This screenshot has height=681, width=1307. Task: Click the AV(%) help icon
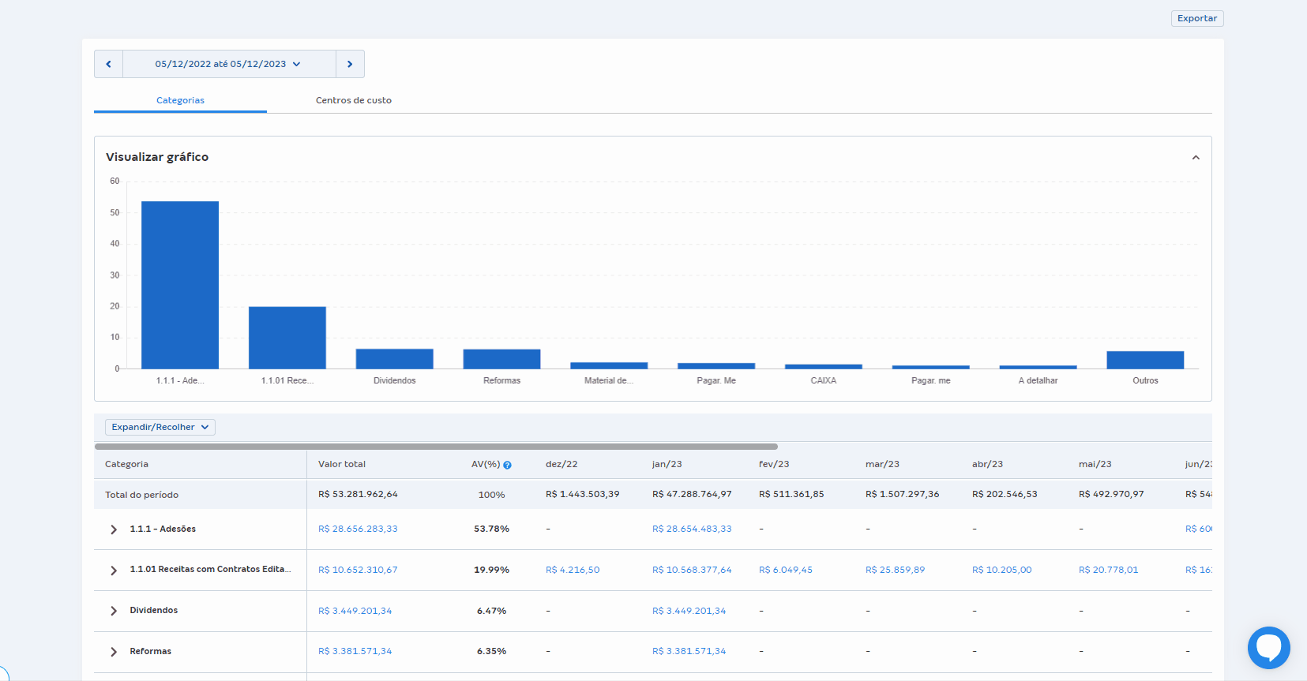click(507, 465)
